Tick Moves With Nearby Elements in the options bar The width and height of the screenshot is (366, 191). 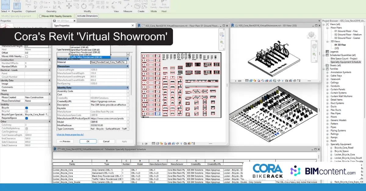pyautogui.click(x=40, y=16)
